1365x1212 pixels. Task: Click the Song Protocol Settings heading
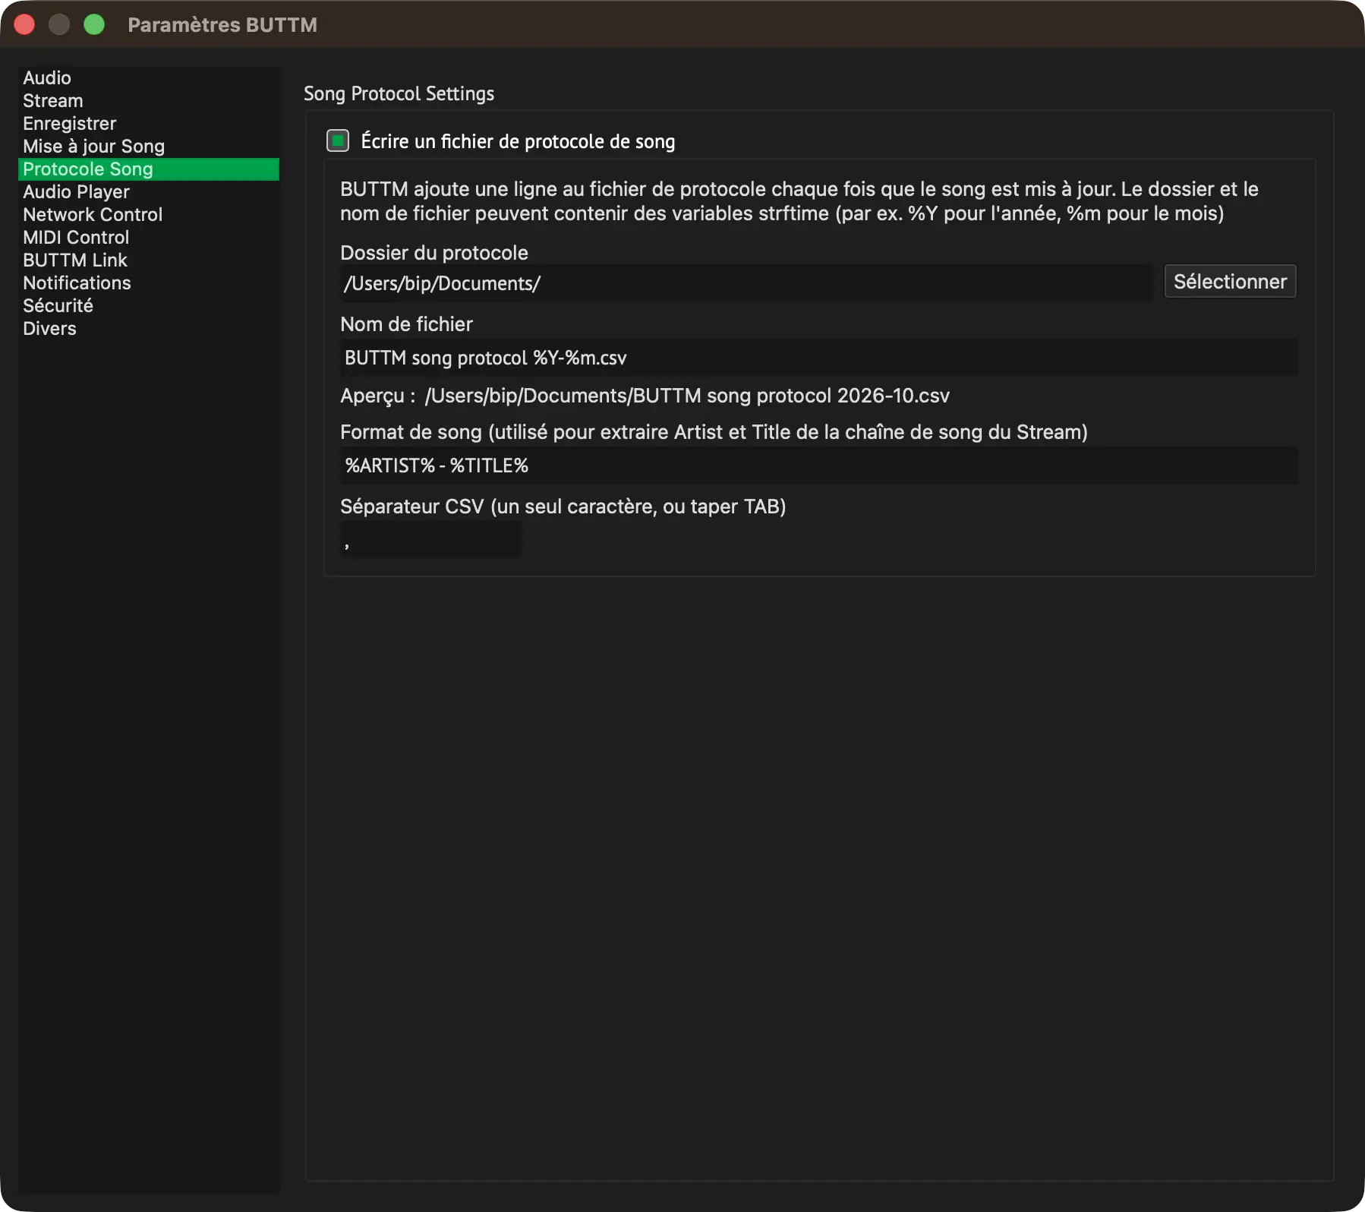coord(399,93)
